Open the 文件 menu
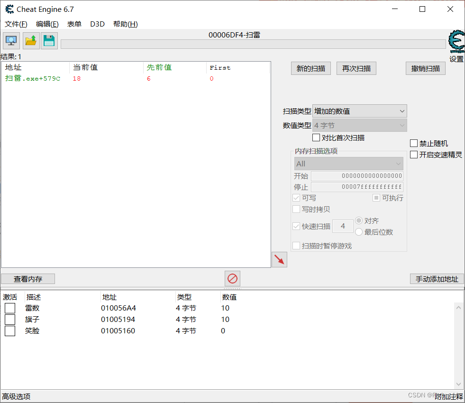465x403 pixels. pyautogui.click(x=16, y=24)
